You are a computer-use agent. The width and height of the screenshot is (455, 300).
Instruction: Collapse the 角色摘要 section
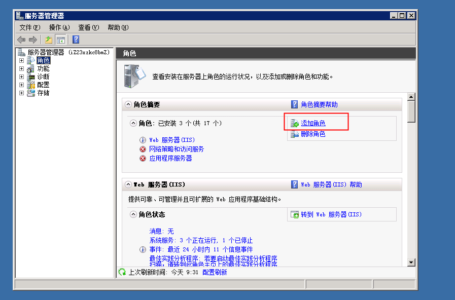click(128, 104)
